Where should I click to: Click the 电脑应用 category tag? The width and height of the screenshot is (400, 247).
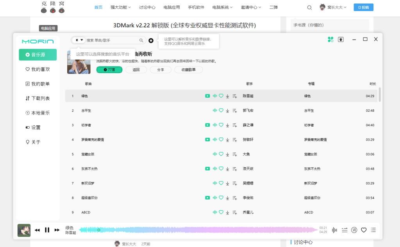point(48,28)
